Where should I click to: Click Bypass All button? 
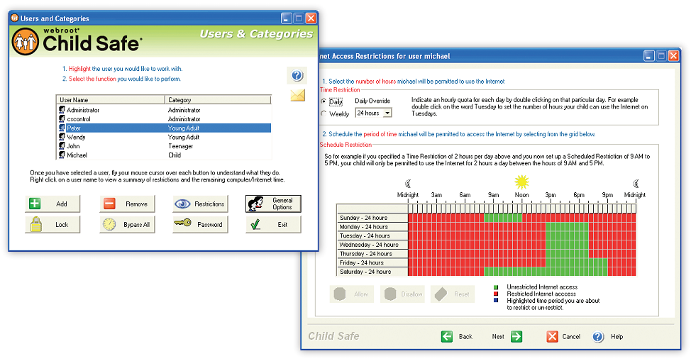pyautogui.click(x=128, y=224)
